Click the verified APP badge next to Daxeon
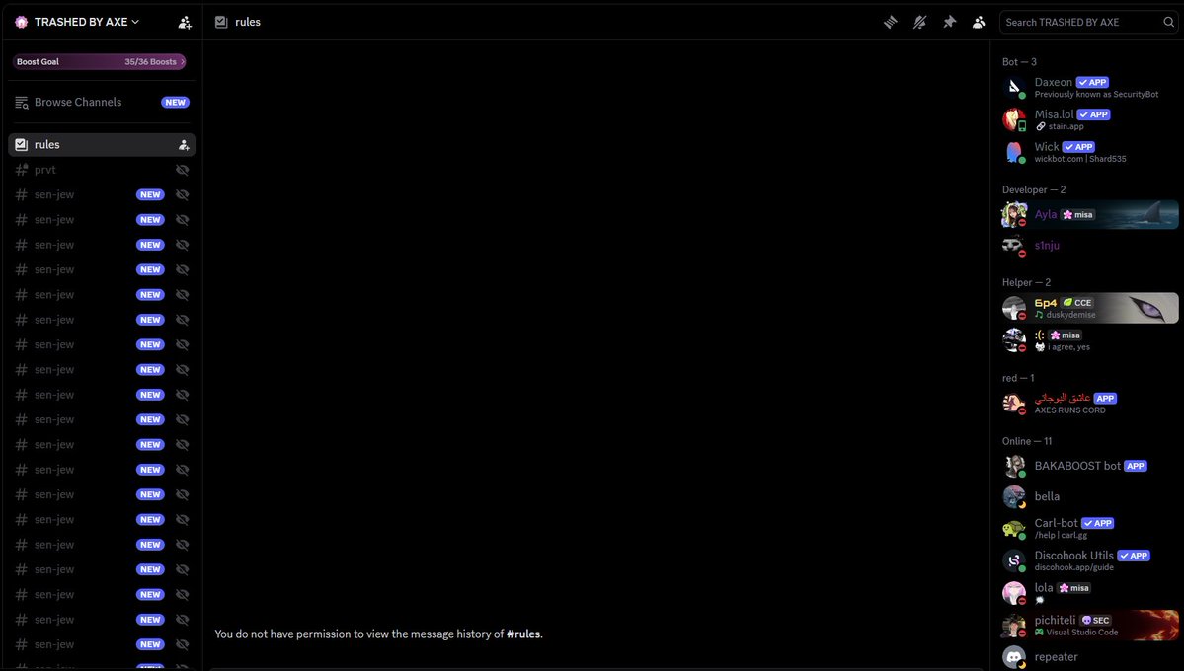 pos(1092,82)
